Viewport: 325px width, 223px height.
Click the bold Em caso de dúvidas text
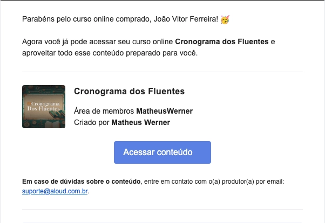point(81,182)
